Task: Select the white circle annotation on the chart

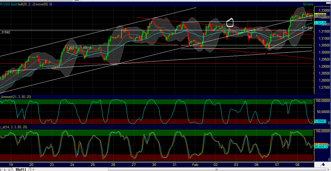Action: point(230,22)
